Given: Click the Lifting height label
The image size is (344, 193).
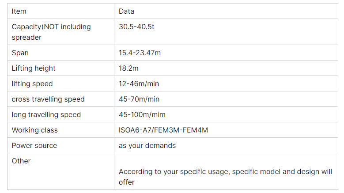Looking at the screenshot, I should 34,68.
